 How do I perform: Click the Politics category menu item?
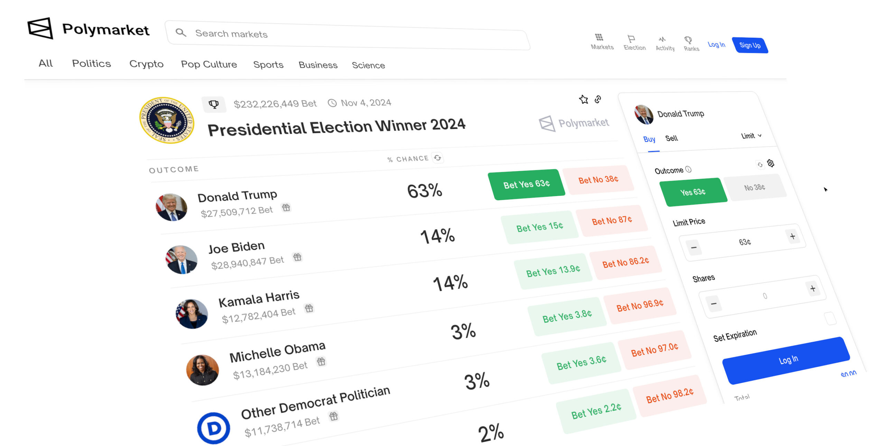coord(91,64)
